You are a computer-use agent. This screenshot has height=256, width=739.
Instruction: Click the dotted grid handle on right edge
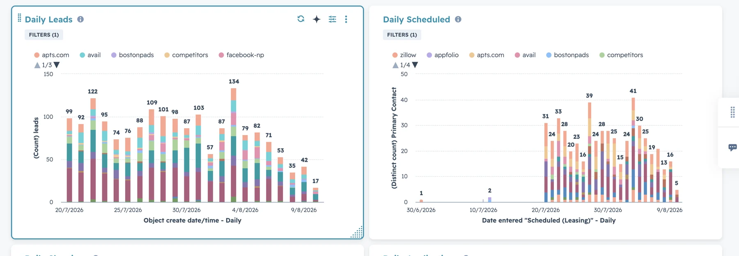pos(732,112)
